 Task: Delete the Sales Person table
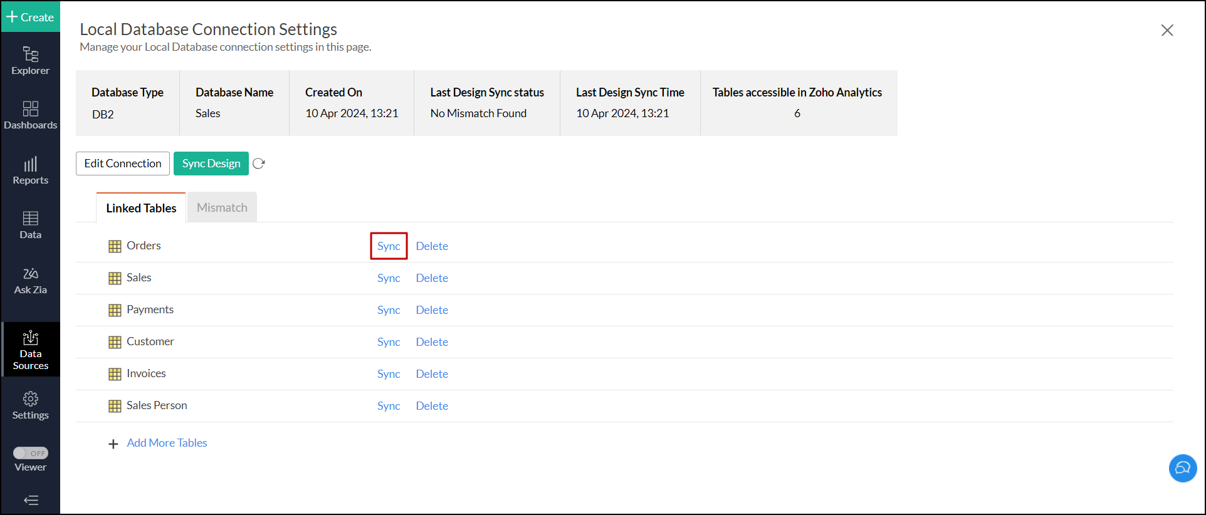pyautogui.click(x=432, y=406)
